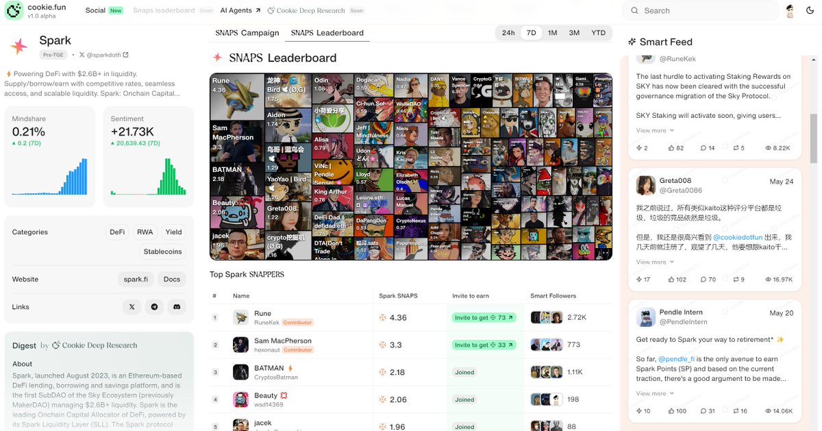Open the spark.fi website link
Screen dimensions: 822x431
(x=136, y=280)
